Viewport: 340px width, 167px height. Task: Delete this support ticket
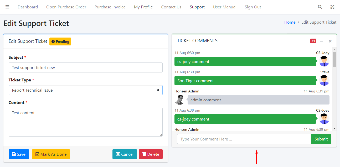click(x=151, y=154)
